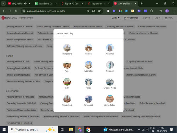Image resolution: width=177 pixels, height=133 pixels.
Task: Open Sofa Cleaning Services in Faridabad
Action: [x=23, y=116]
